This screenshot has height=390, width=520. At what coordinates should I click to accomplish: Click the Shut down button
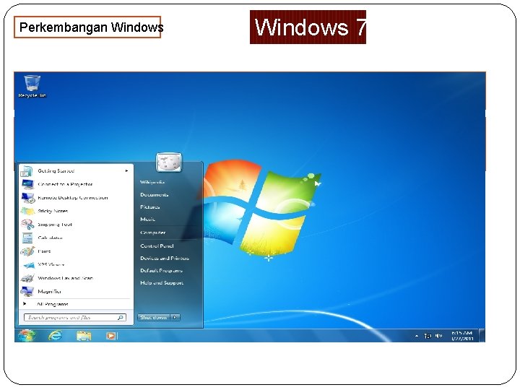tap(154, 317)
